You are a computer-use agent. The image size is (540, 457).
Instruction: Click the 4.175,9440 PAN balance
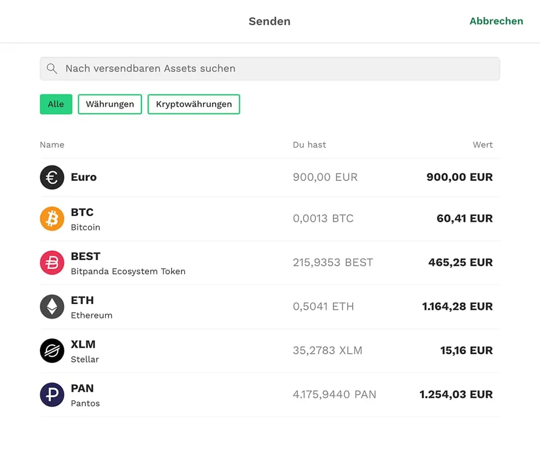click(x=334, y=394)
